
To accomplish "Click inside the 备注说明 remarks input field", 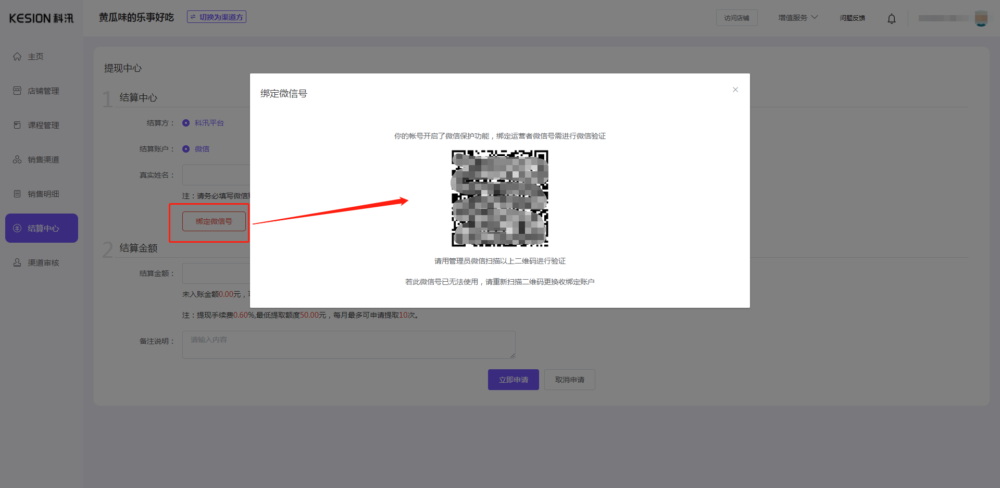I will [x=348, y=344].
